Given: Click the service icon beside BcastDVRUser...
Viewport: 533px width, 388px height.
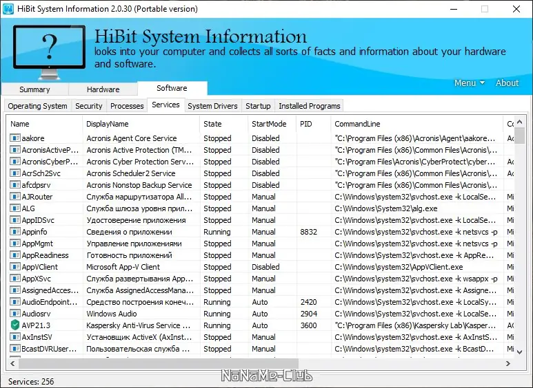Looking at the screenshot, I should click(15, 349).
